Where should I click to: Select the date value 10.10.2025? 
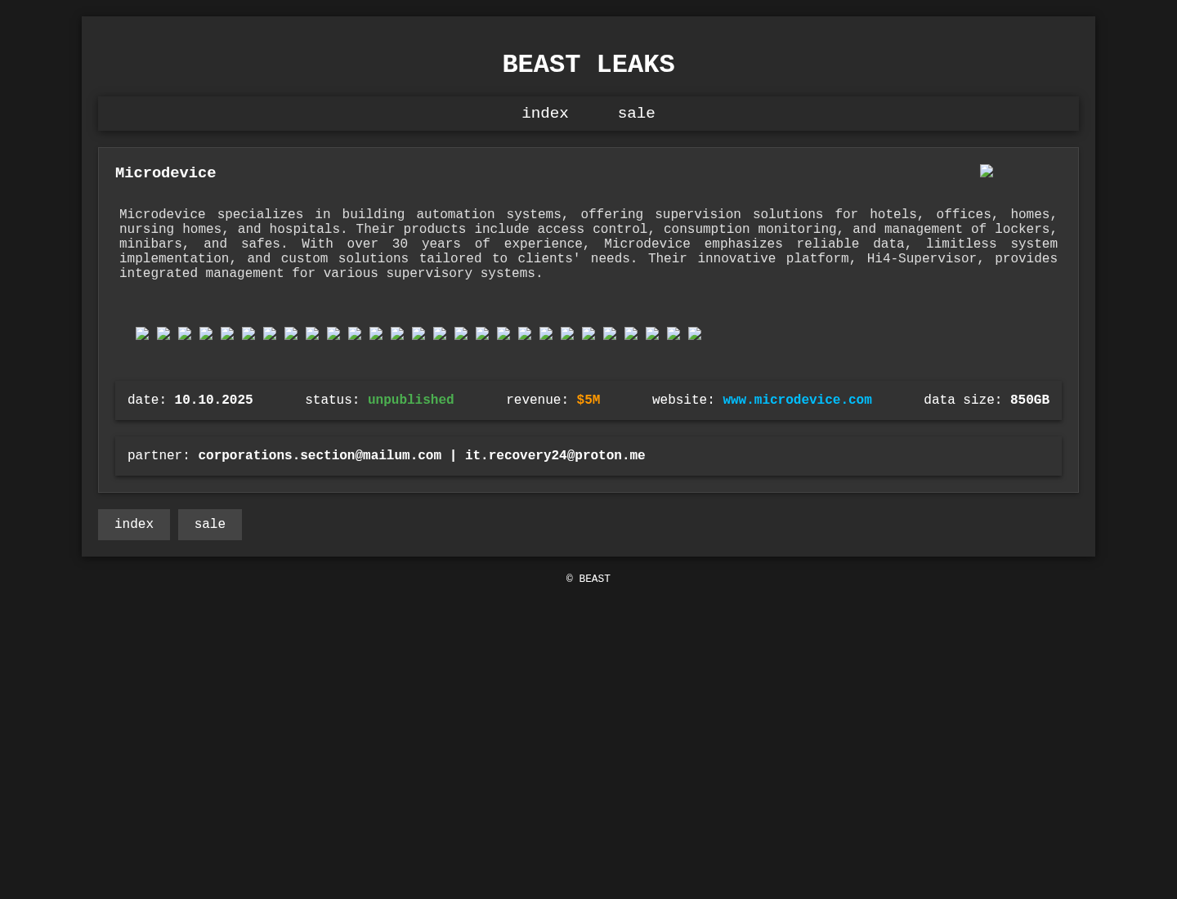click(213, 400)
